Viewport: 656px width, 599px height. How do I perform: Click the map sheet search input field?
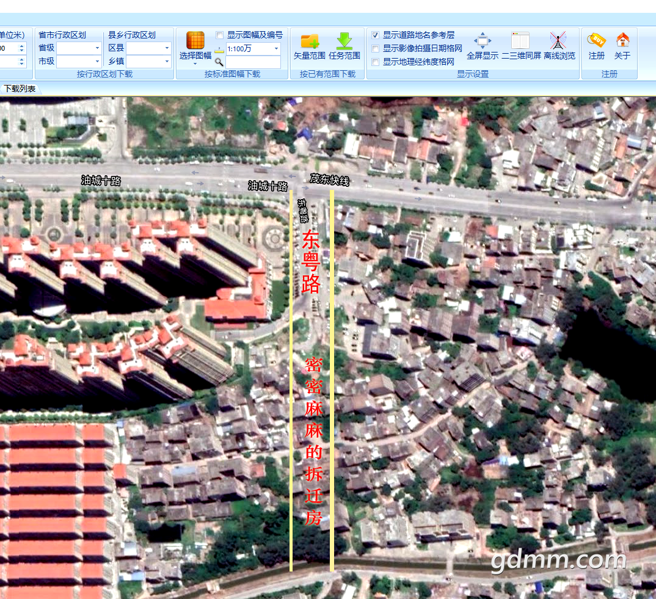pyautogui.click(x=253, y=62)
